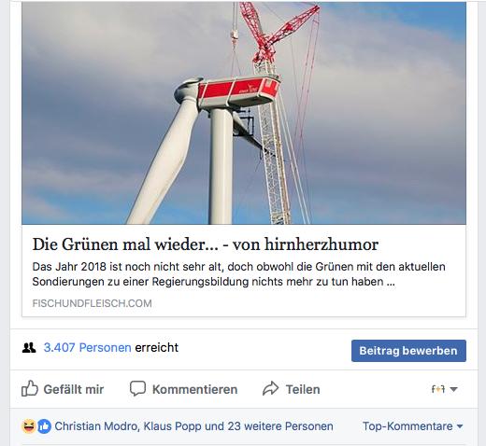The image size is (486, 446).
Task: Click the page identity avatar icon
Action: 437,389
